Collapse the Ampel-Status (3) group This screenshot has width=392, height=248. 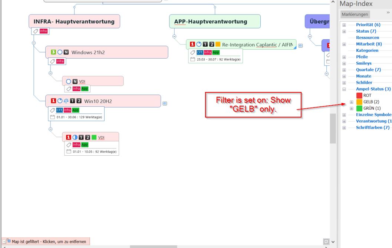[344, 89]
